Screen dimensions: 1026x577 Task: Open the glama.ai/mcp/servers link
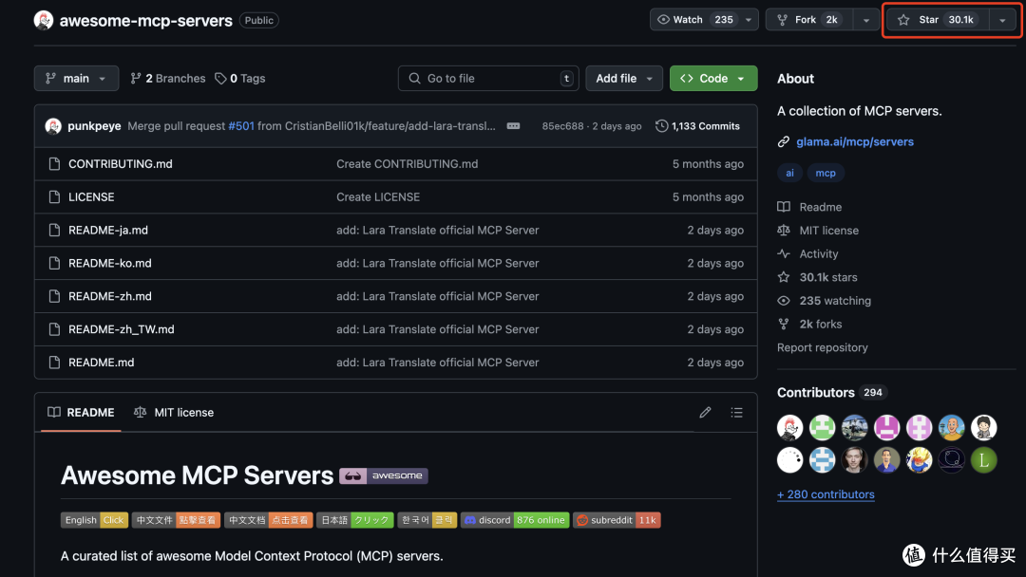[855, 141]
